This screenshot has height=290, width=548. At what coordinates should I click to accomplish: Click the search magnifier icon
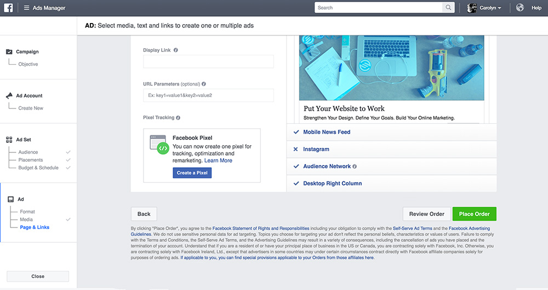[448, 7]
